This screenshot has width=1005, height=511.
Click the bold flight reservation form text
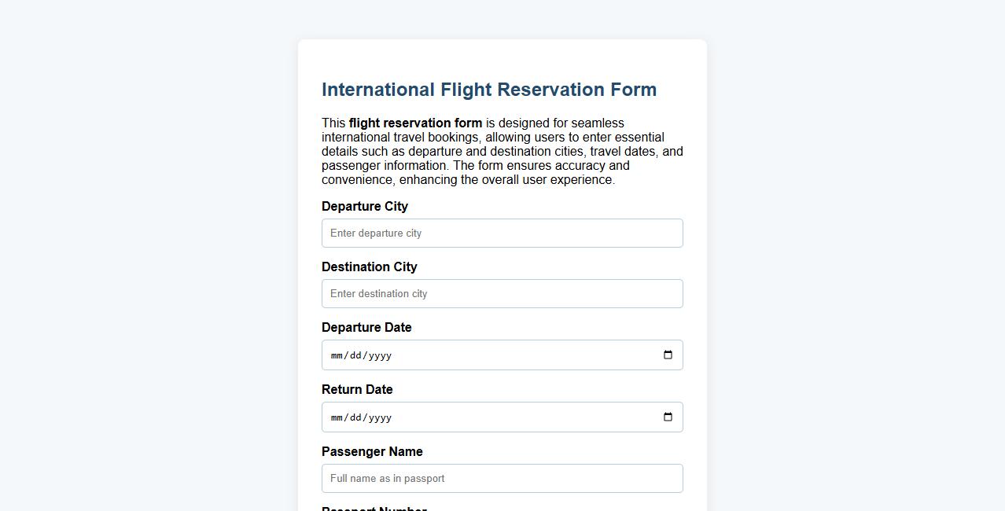tap(415, 123)
